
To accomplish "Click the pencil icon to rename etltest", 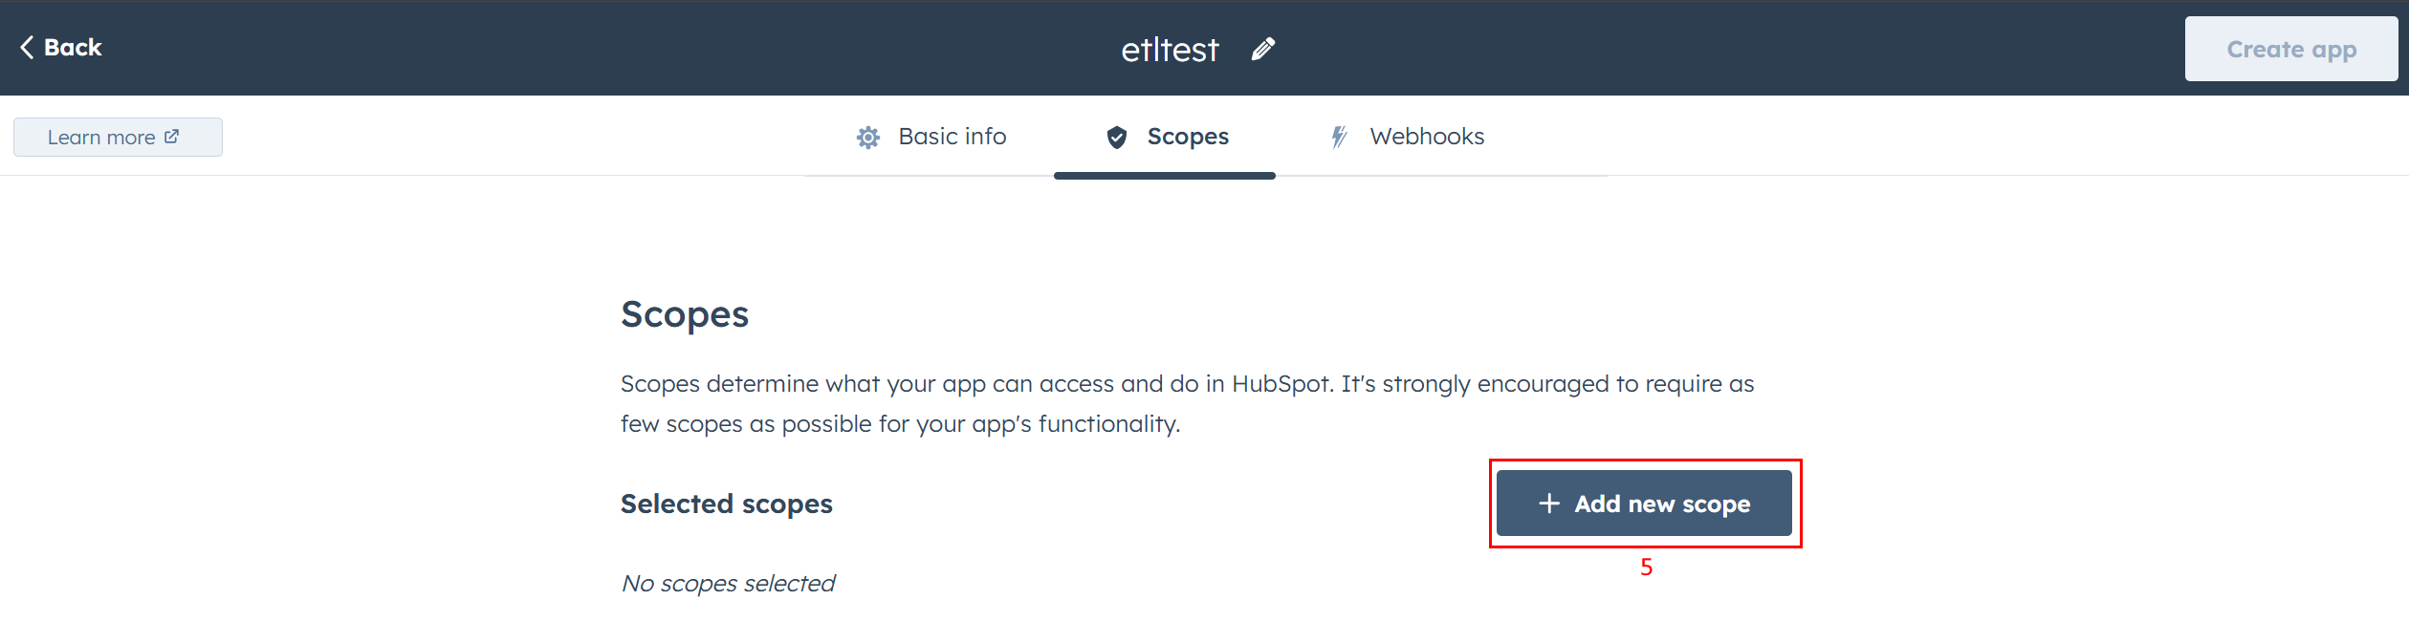I will (x=1262, y=48).
